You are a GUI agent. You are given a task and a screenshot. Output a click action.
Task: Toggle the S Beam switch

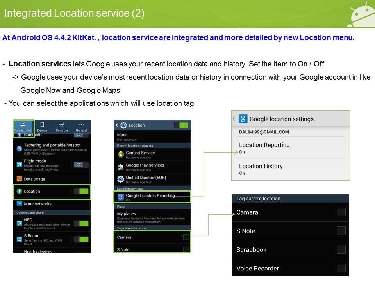pos(81,239)
